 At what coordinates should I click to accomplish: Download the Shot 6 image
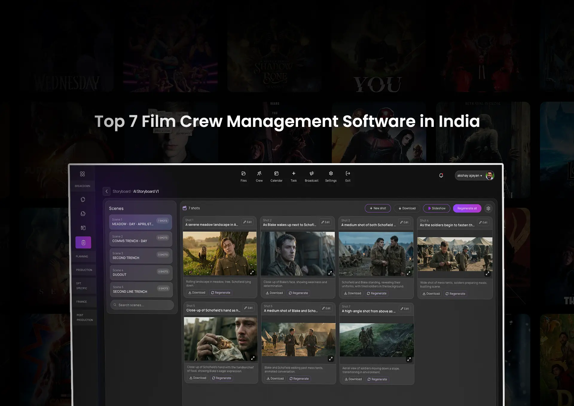coord(275,379)
